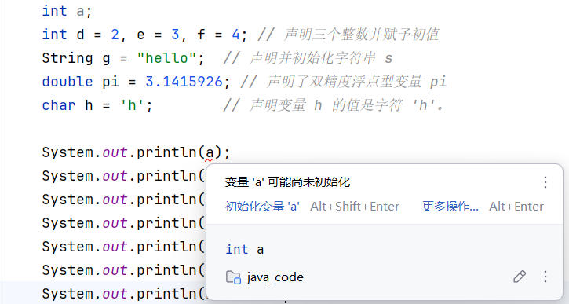This screenshot has height=304, width=569.
Task: Click the int a; declaration line
Action: [x=67, y=11]
